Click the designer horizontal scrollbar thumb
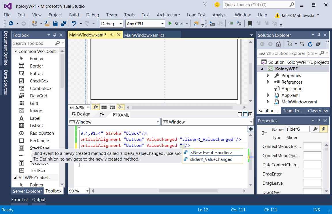 182,107
